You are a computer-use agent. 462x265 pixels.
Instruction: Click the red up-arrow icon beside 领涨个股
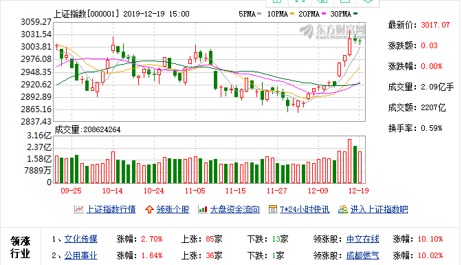(149, 209)
